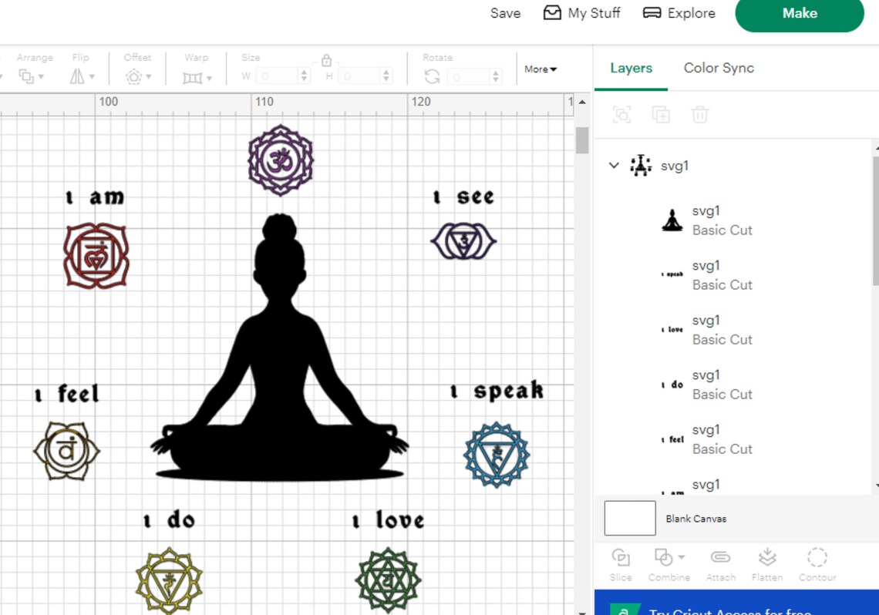Viewport: 879px width, 615px height.
Task: Click the Flatten icon
Action: [x=766, y=563]
